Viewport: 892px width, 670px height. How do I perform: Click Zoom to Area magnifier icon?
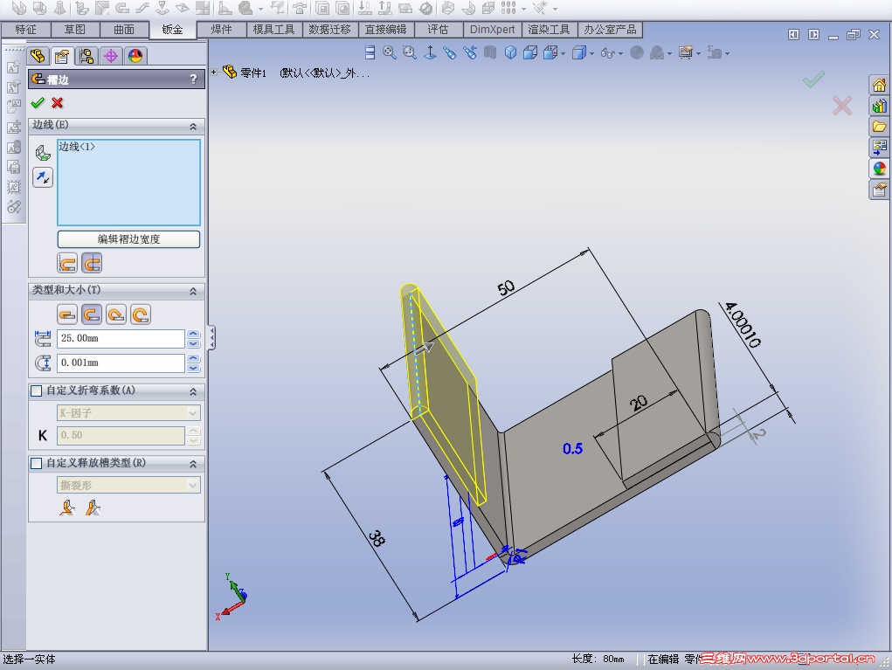pyautogui.click(x=410, y=53)
